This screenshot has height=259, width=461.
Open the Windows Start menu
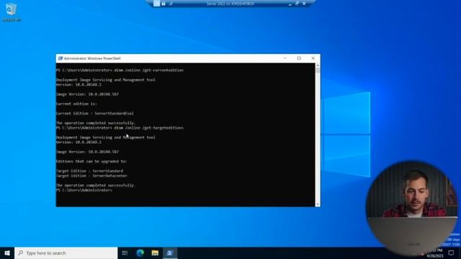(7, 253)
